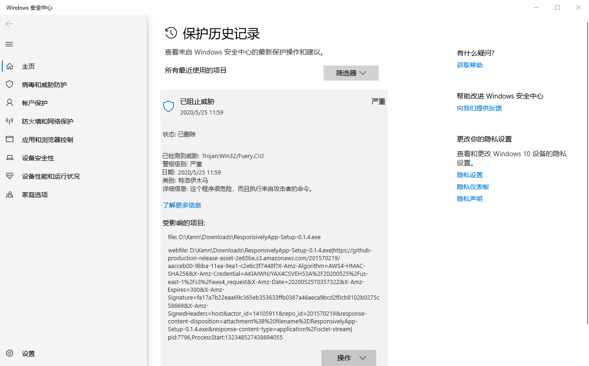Click the 警报级别: 严重 line
This screenshot has width=589, height=366.
tap(182, 164)
